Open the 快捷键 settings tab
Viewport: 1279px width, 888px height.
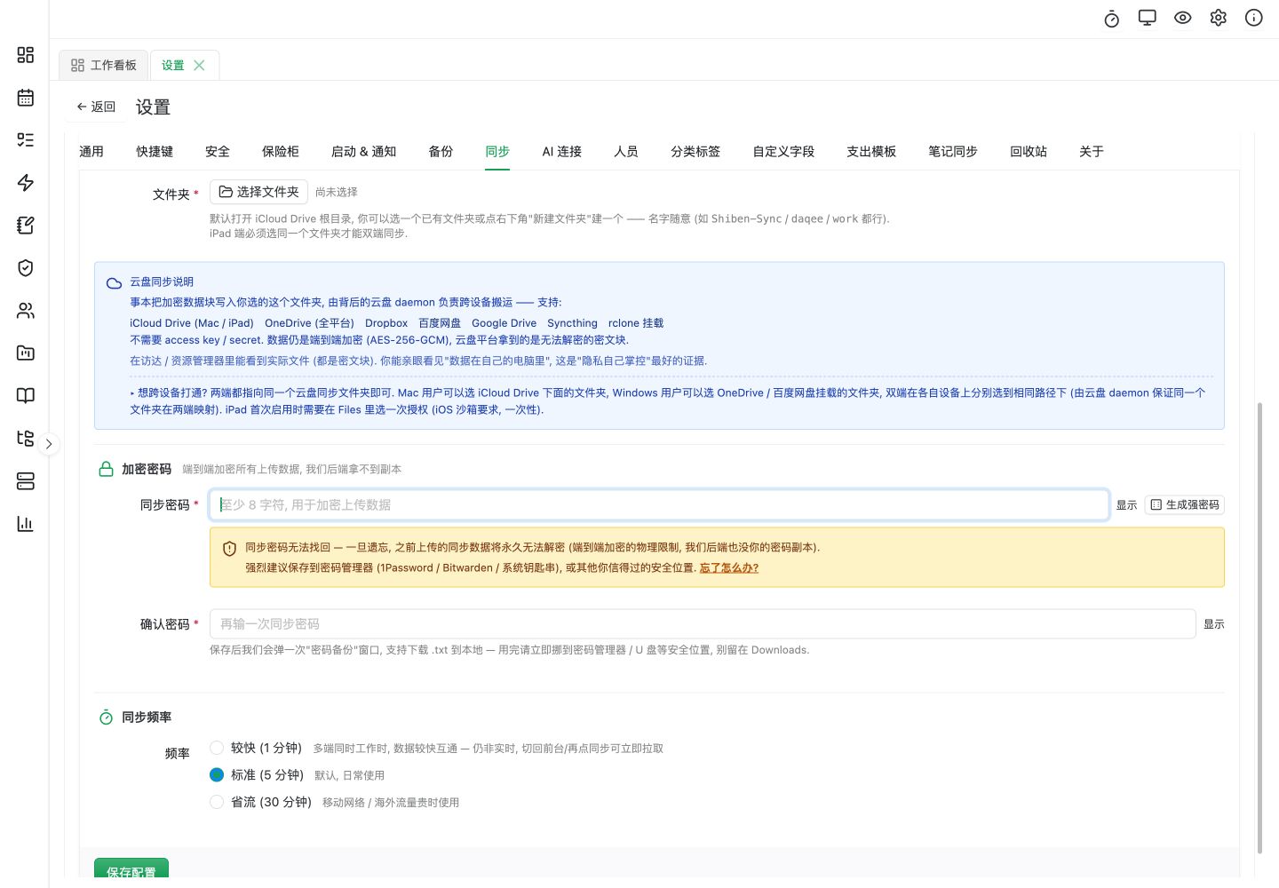155,152
